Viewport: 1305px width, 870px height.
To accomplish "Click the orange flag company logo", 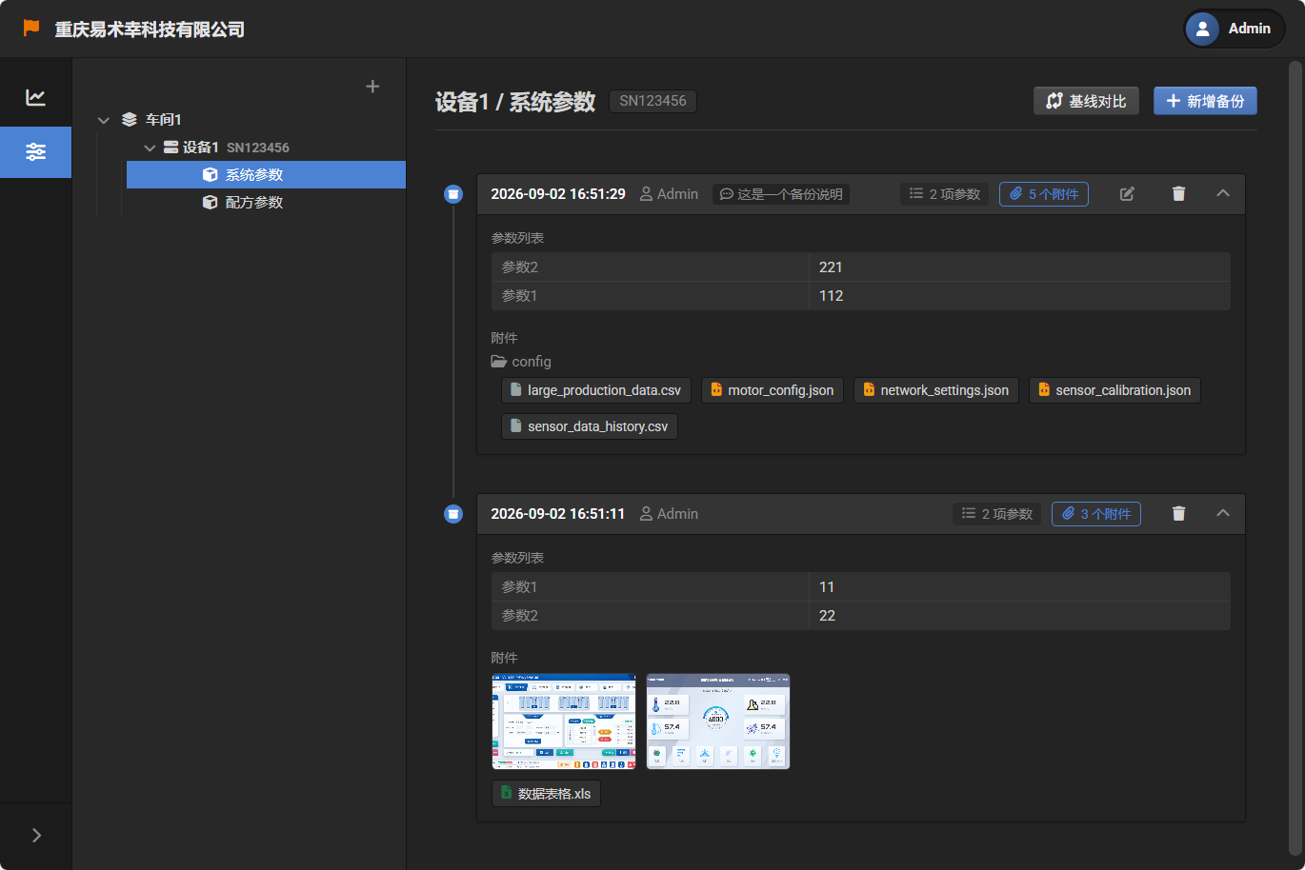I will (x=31, y=29).
